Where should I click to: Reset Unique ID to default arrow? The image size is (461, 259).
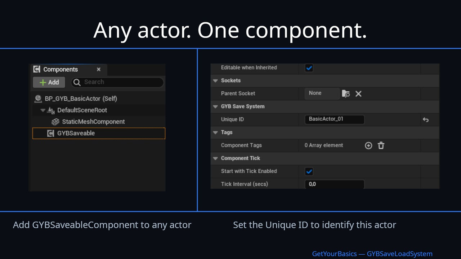pos(426,120)
